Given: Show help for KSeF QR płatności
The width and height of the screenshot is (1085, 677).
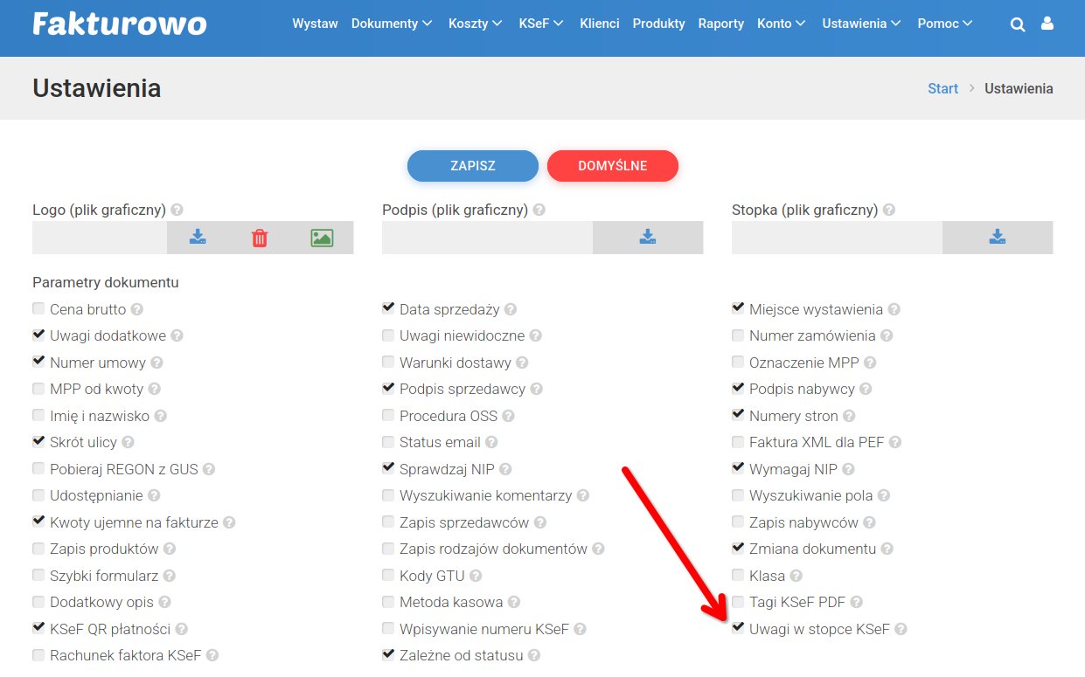Looking at the screenshot, I should (x=182, y=629).
